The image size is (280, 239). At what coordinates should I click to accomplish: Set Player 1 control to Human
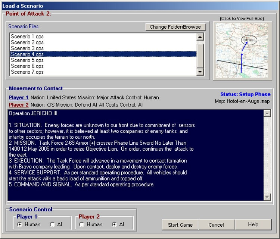click(20, 224)
